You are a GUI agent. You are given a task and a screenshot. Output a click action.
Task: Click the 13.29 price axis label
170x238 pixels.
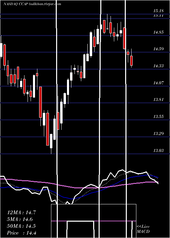[x=158, y=134]
